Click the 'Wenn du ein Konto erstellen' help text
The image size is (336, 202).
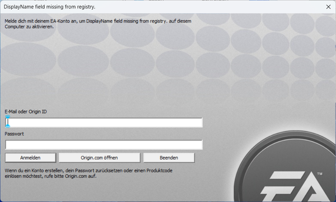click(88, 173)
